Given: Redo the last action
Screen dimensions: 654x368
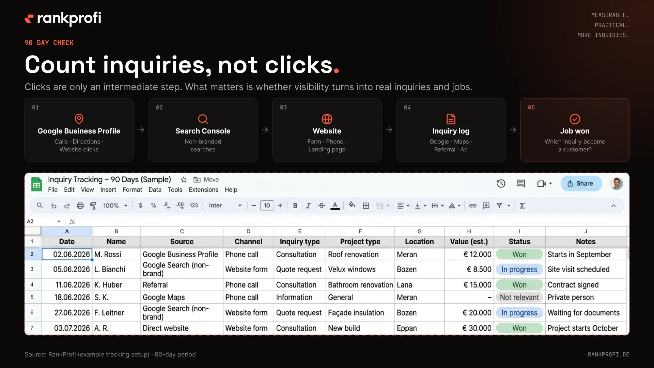Looking at the screenshot, I should click(x=67, y=205).
